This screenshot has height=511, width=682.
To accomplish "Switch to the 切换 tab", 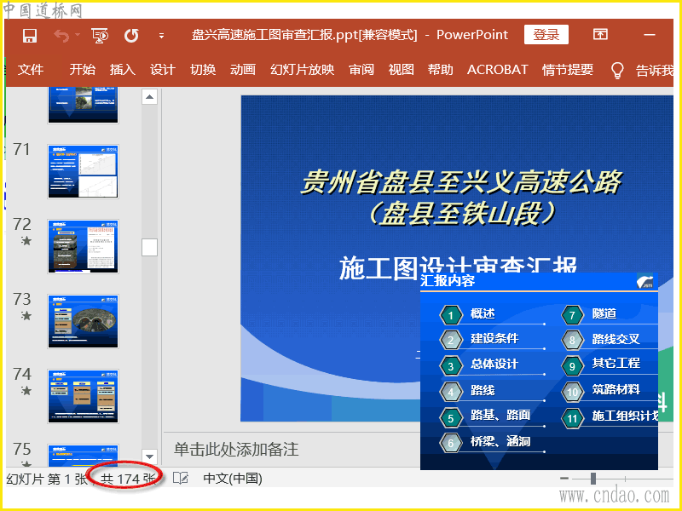I will pyautogui.click(x=203, y=70).
